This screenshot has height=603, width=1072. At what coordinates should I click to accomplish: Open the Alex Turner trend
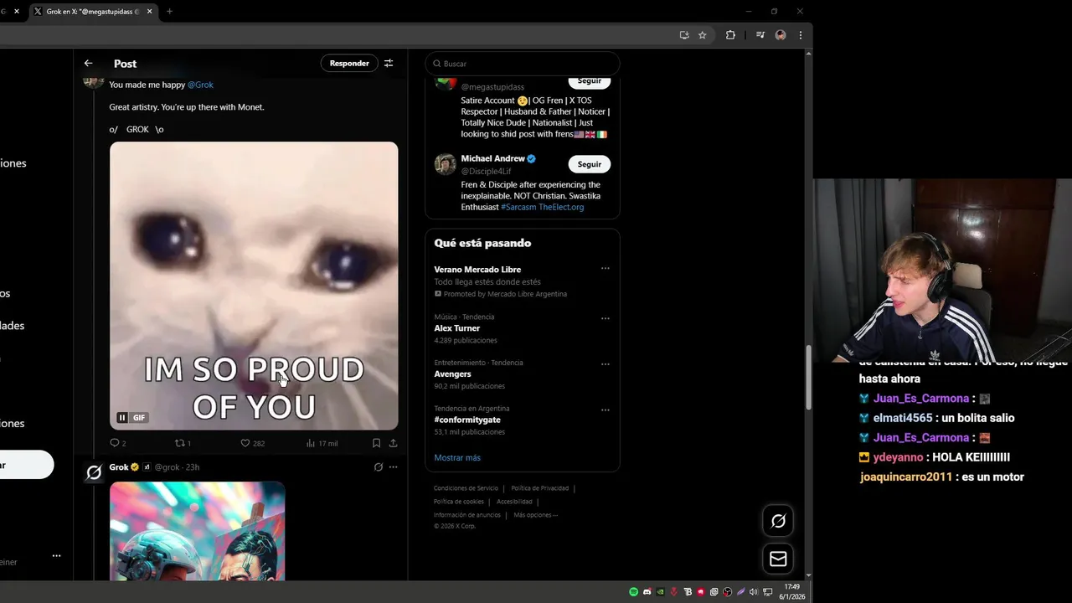point(523,328)
